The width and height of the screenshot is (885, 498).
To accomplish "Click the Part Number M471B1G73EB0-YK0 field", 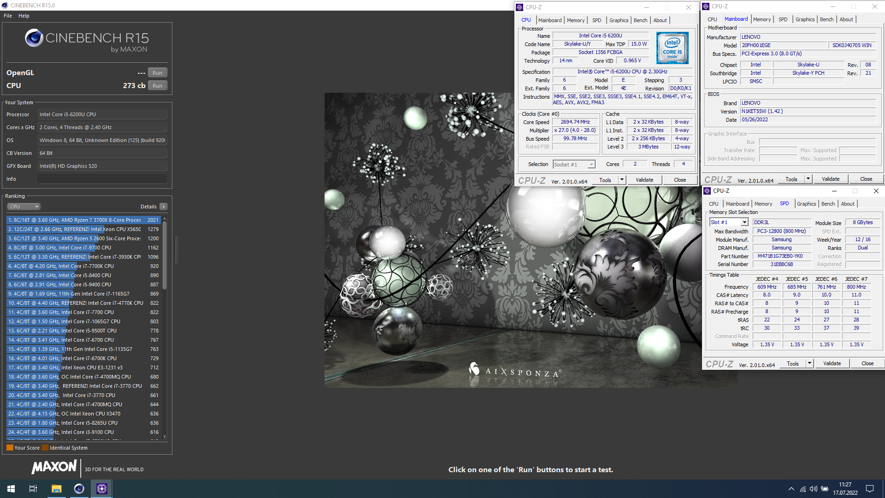I will click(781, 256).
